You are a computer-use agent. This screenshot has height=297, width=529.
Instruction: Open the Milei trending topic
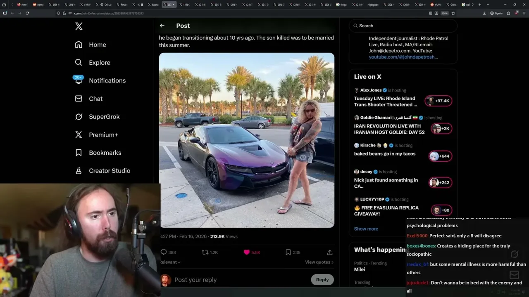tap(360, 269)
